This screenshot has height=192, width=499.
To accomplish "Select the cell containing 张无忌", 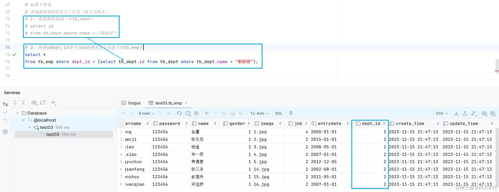I will [204, 139].
